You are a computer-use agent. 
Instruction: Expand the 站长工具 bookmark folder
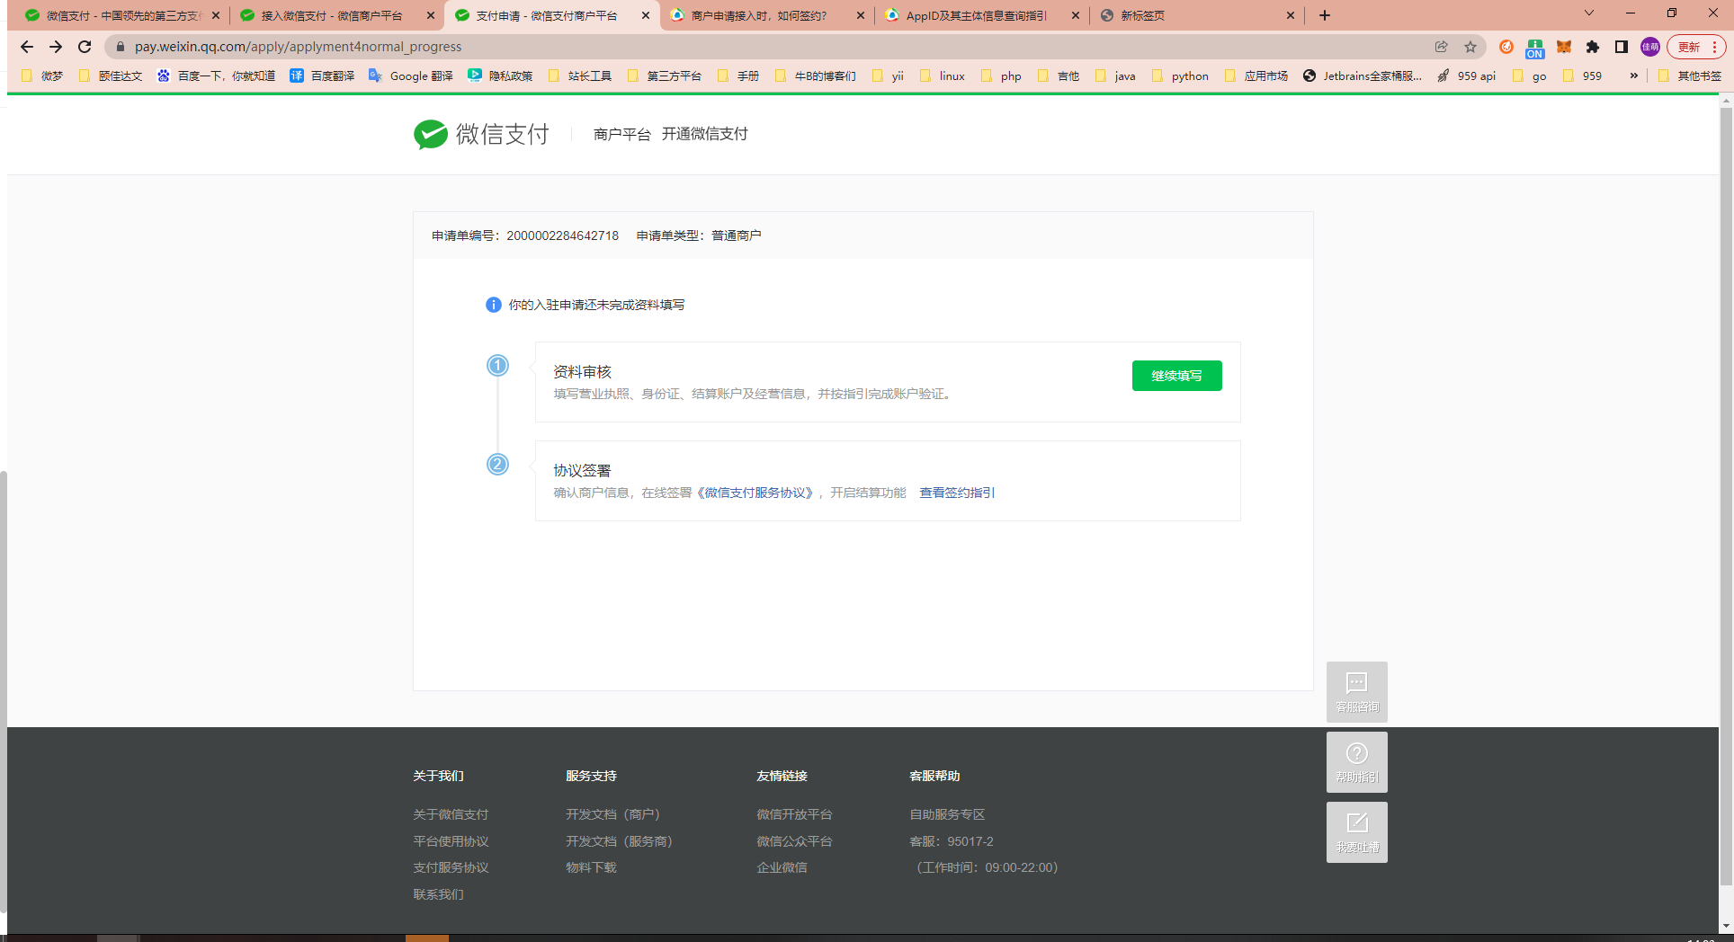coord(580,76)
